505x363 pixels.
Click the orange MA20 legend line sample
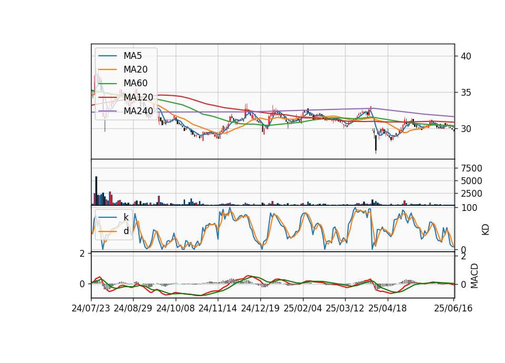coord(107,69)
